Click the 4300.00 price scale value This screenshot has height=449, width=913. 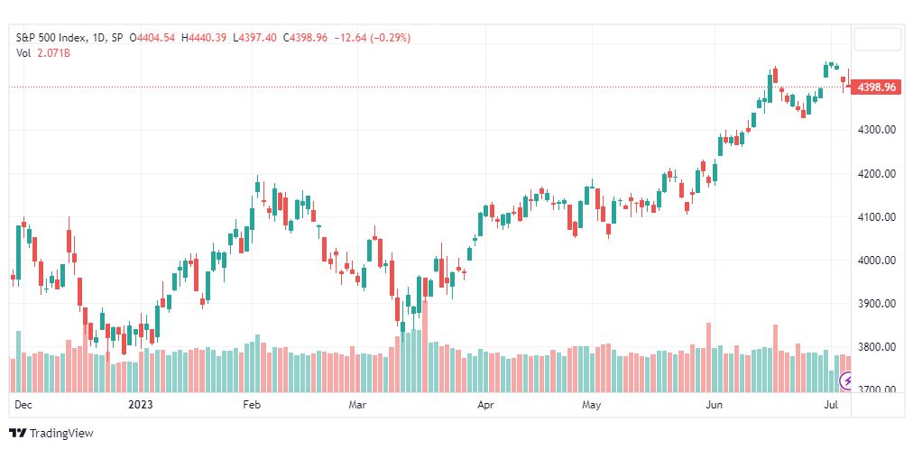(x=876, y=130)
